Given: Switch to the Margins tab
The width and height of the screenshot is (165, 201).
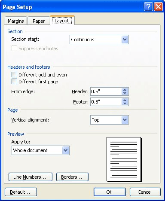Looking at the screenshot, I should [x=16, y=21].
